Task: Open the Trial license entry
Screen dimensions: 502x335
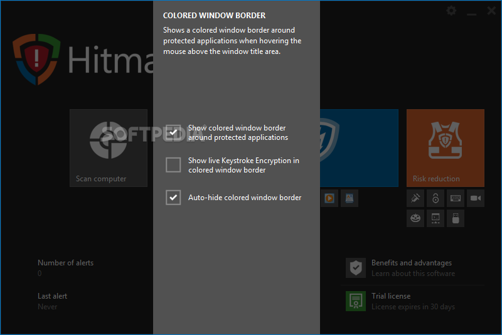Action: (x=391, y=296)
